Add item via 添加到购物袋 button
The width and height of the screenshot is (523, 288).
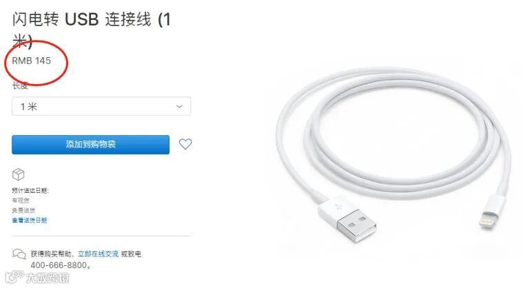tap(90, 144)
